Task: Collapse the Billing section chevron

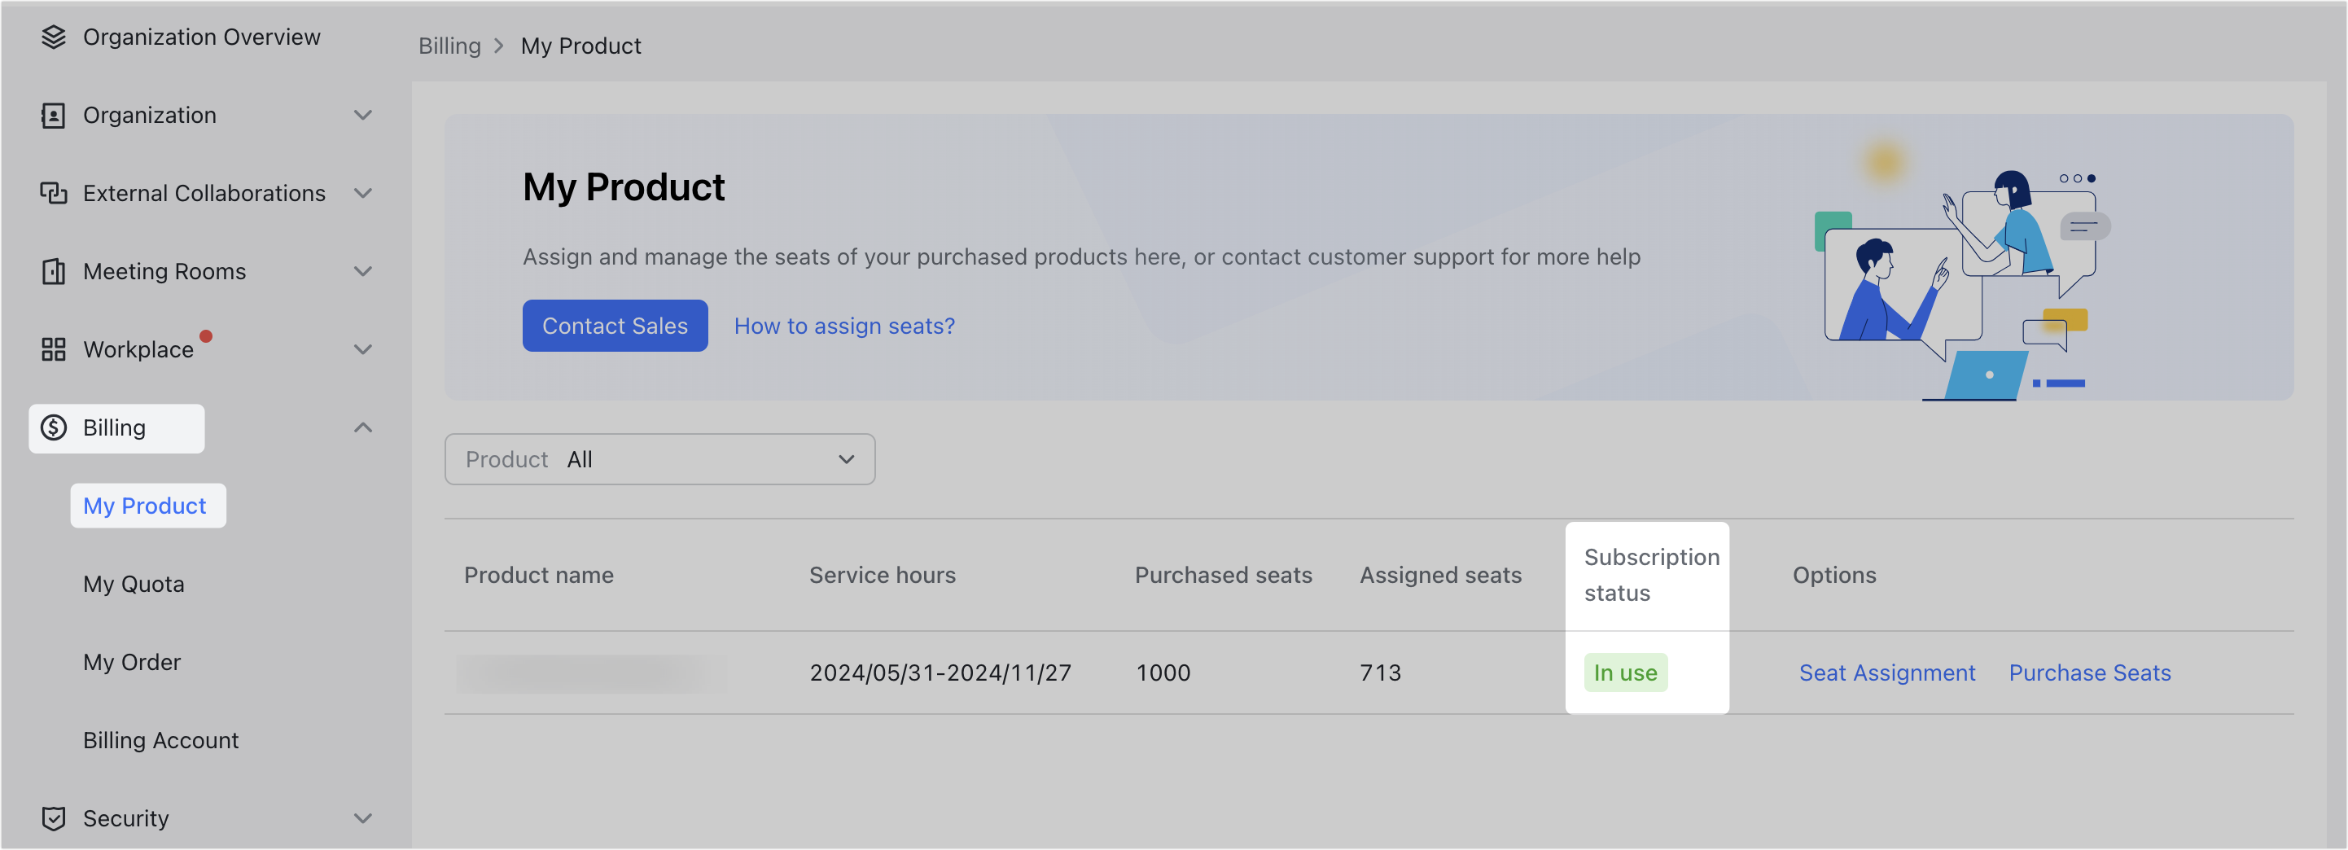Action: (363, 427)
